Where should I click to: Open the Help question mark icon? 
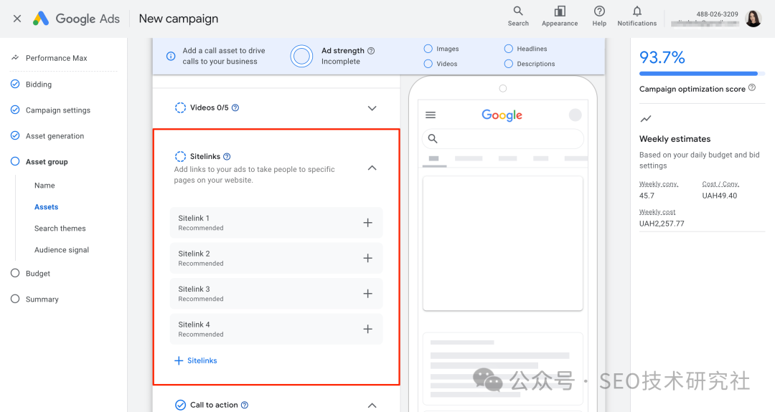click(x=599, y=11)
